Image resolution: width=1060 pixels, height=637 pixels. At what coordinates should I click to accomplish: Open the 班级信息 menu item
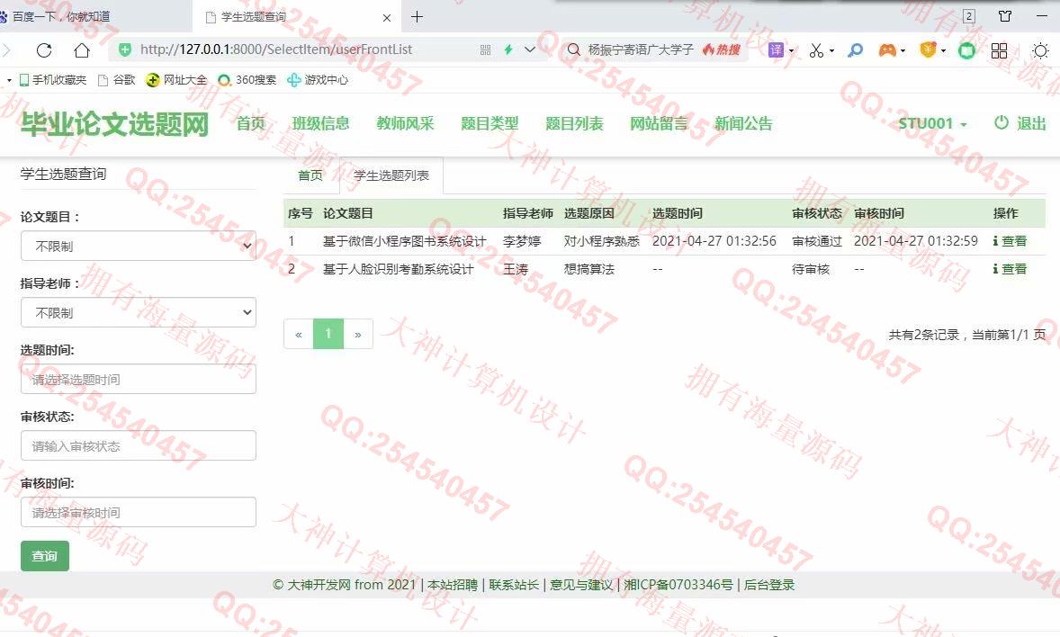point(320,124)
